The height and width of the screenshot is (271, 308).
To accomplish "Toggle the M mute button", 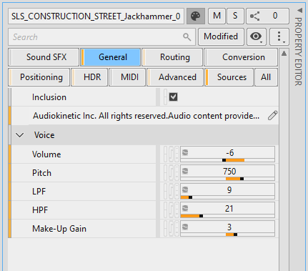I will pyautogui.click(x=217, y=16).
